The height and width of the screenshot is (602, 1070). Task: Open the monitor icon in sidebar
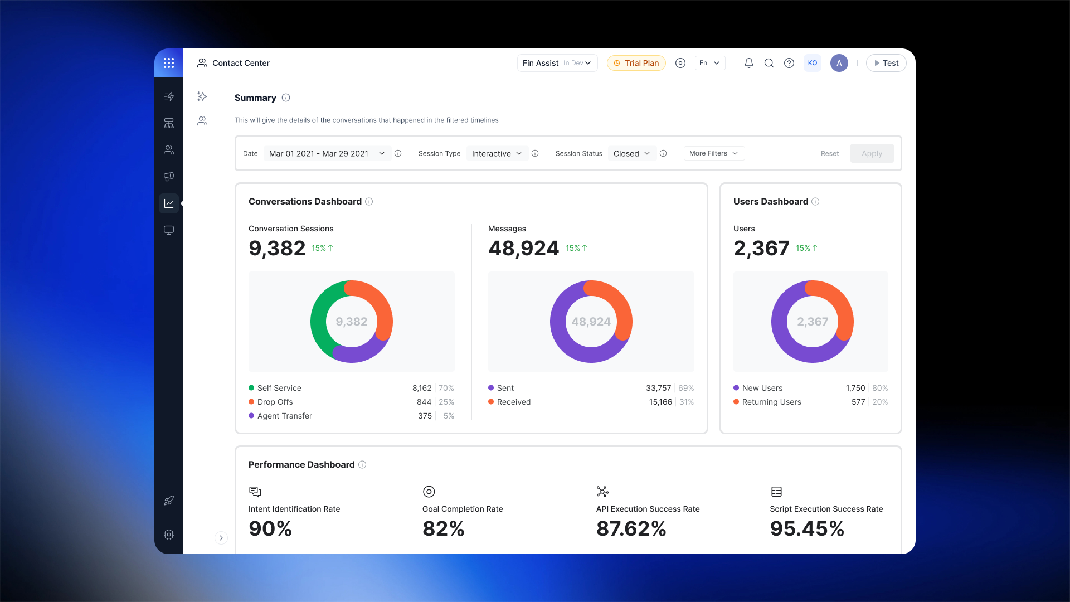[x=169, y=230]
